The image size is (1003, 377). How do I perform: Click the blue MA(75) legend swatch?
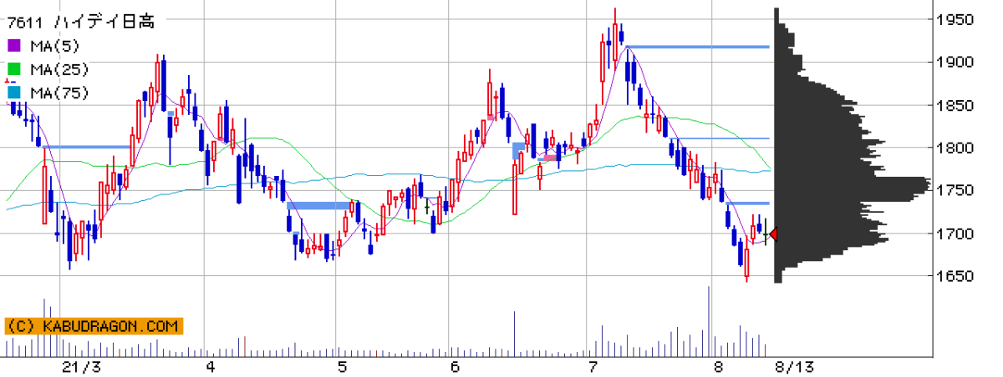(14, 93)
